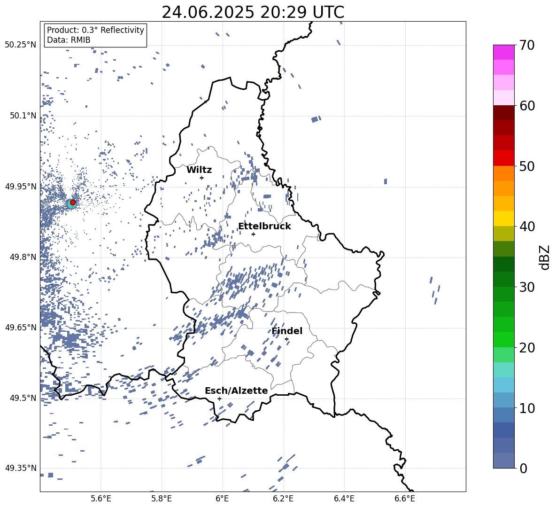Select the Wiltz city label
Image resolution: width=556 pixels, height=508 pixels.
click(x=199, y=170)
